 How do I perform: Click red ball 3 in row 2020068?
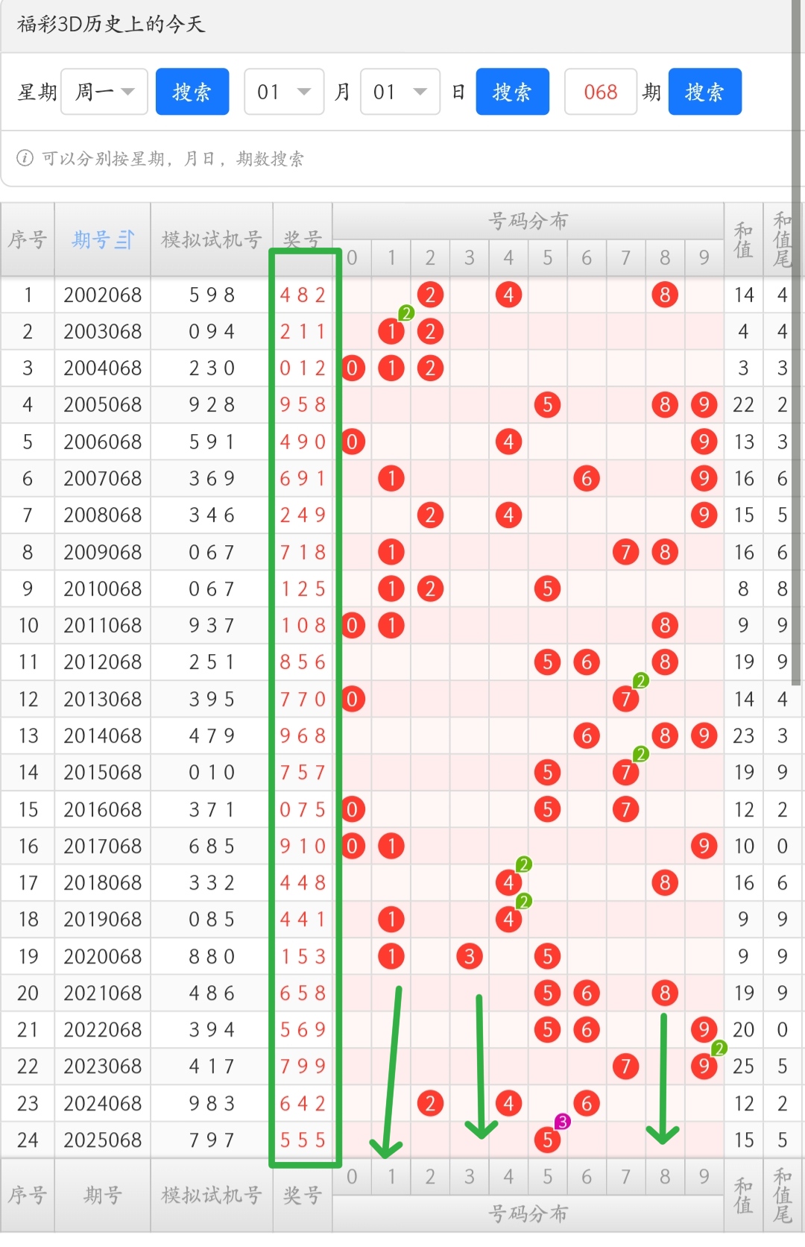470,957
